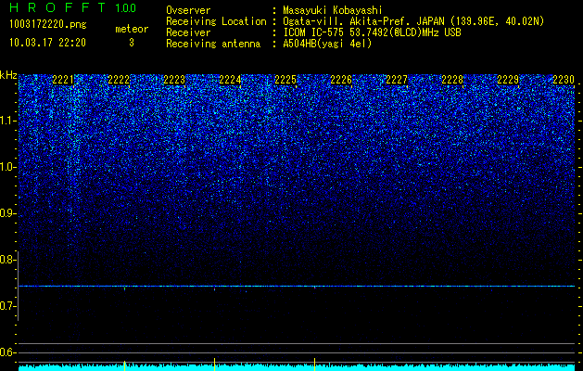The height and width of the screenshot is (371, 583).
Task: Click the cyan signal level strip at bottom
Action: [x=297, y=367]
